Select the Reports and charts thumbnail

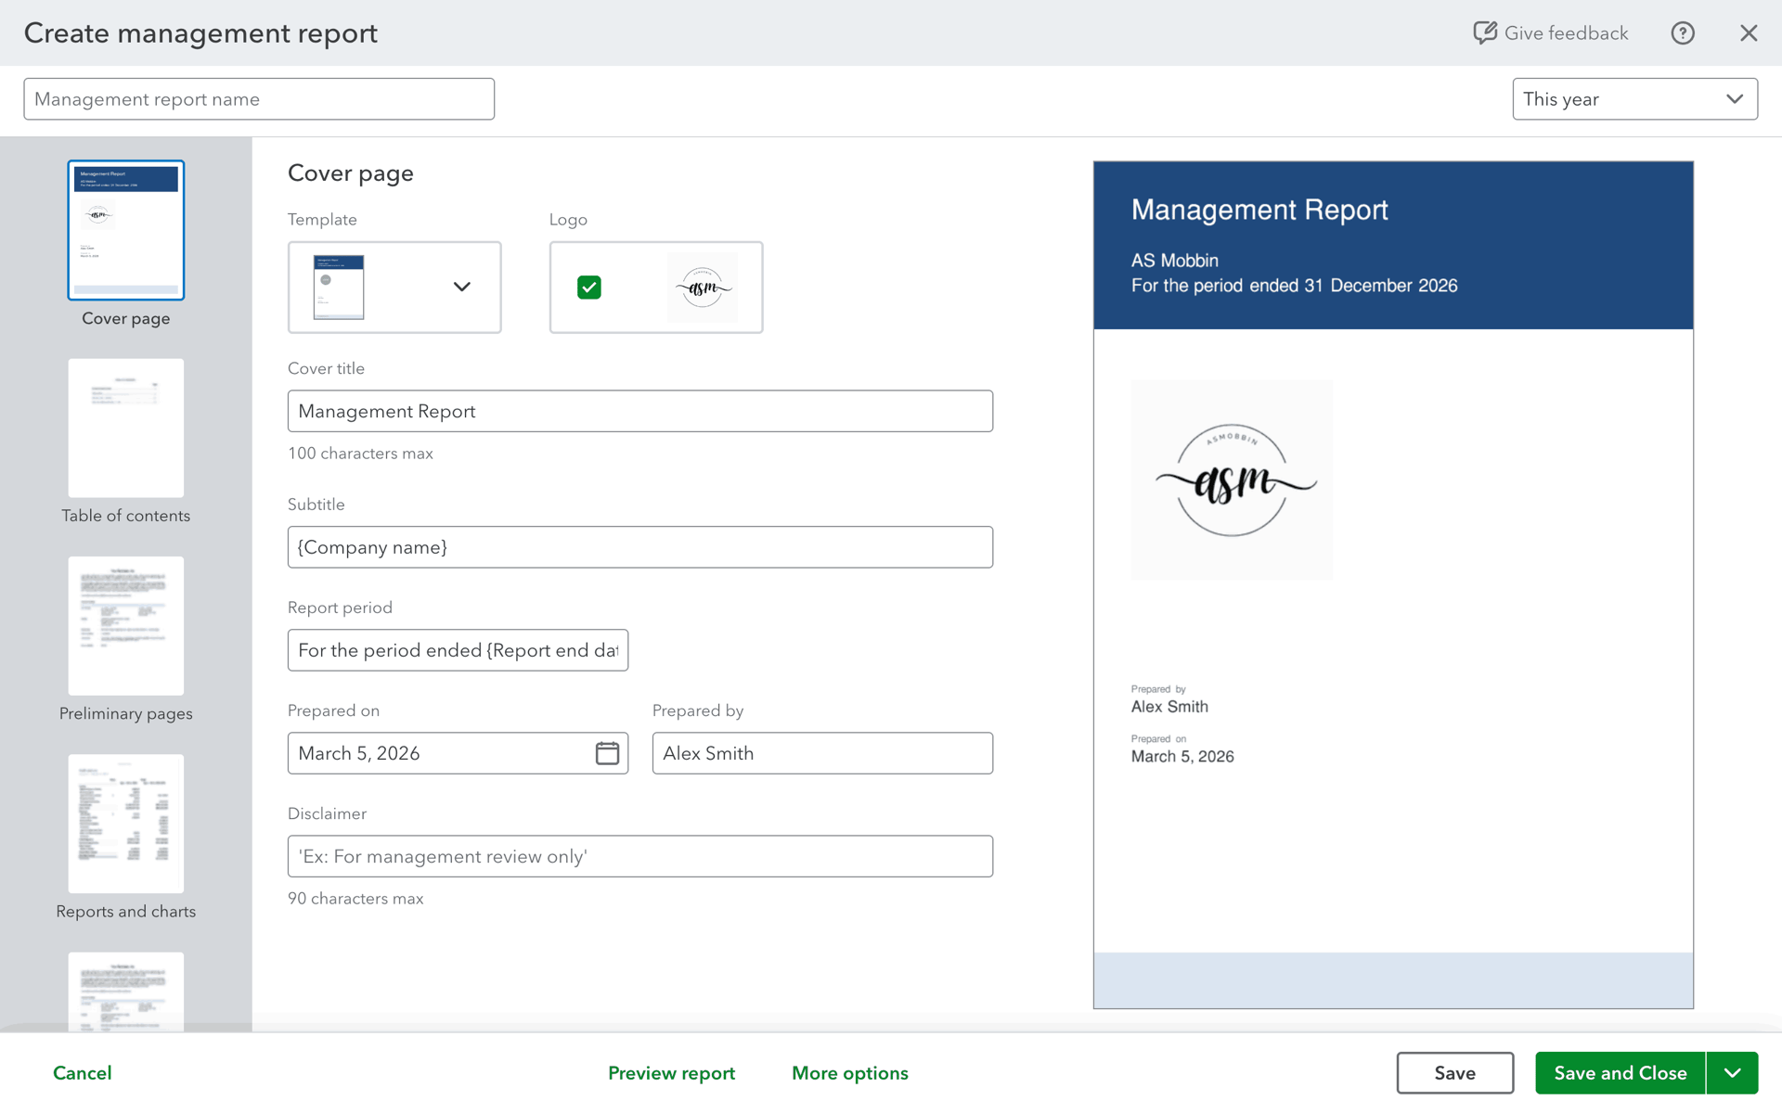click(x=126, y=824)
